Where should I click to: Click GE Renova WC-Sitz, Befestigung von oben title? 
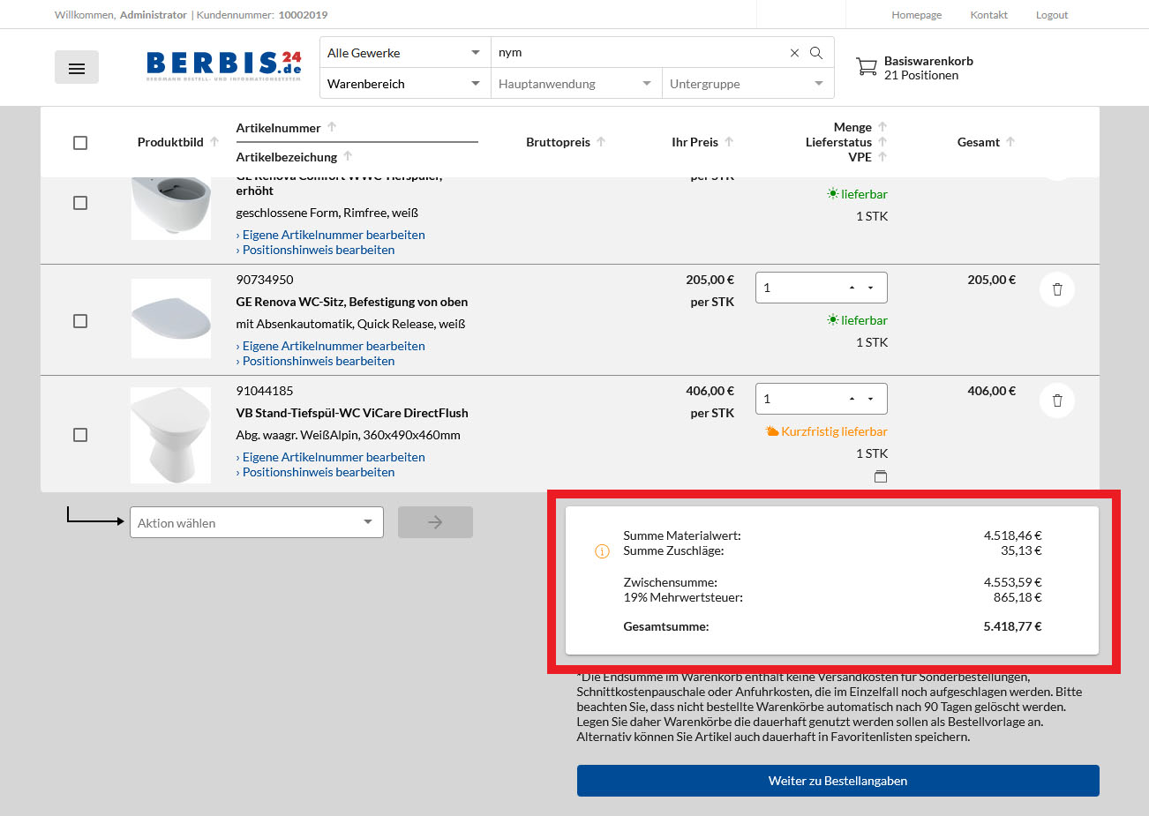[x=352, y=302]
